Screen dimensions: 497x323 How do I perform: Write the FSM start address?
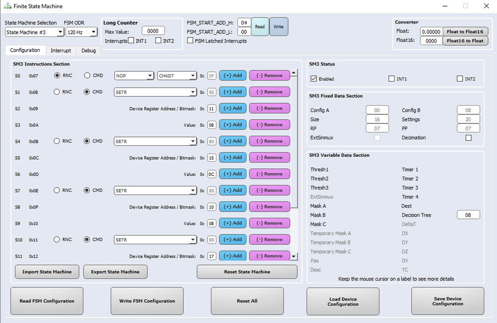click(279, 26)
